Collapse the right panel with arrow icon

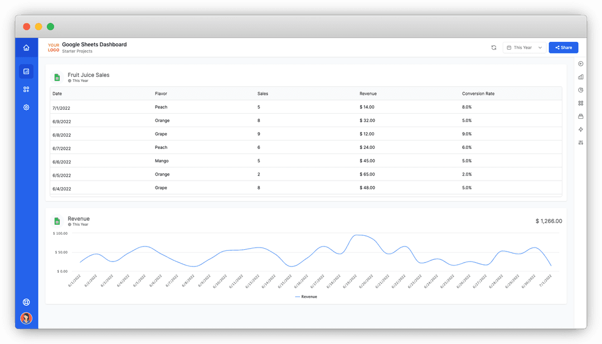pos(581,64)
